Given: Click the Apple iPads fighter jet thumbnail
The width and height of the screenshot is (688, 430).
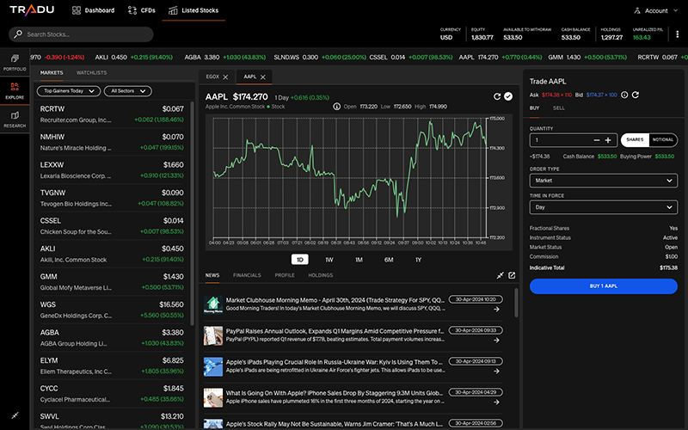Looking at the screenshot, I should [x=213, y=366].
